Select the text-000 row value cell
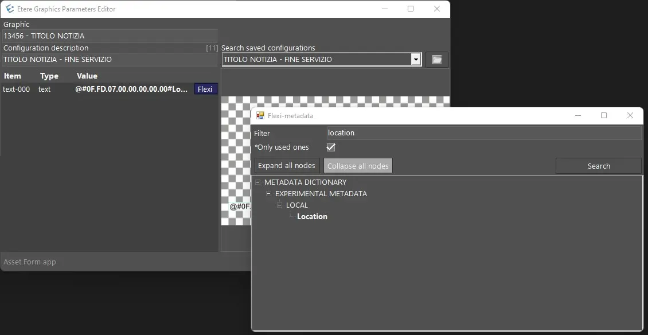This screenshot has height=335, width=648. tap(131, 89)
